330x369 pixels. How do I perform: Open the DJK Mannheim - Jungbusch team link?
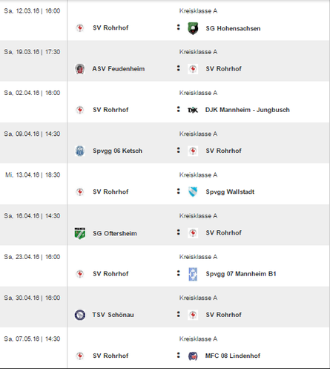click(x=248, y=110)
